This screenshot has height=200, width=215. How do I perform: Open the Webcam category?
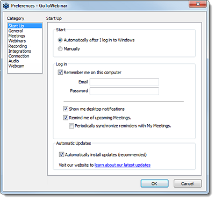point(16,66)
